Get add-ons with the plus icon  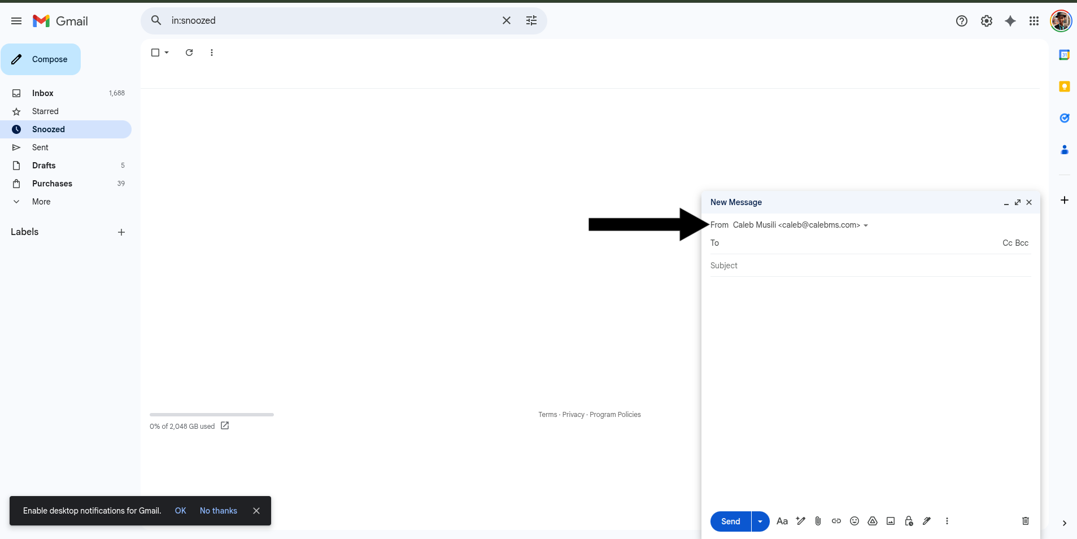[1065, 200]
